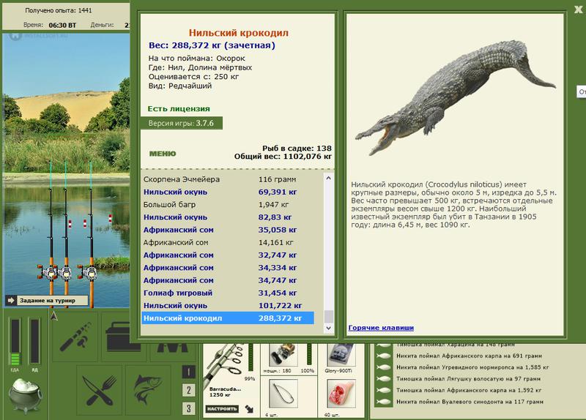Click the Nile crocodile picture
The width and height of the screenshot is (586, 420).
click(456, 97)
